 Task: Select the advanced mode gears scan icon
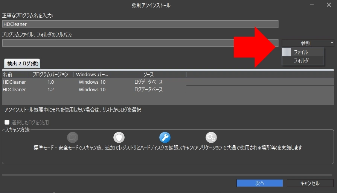(x=211, y=137)
